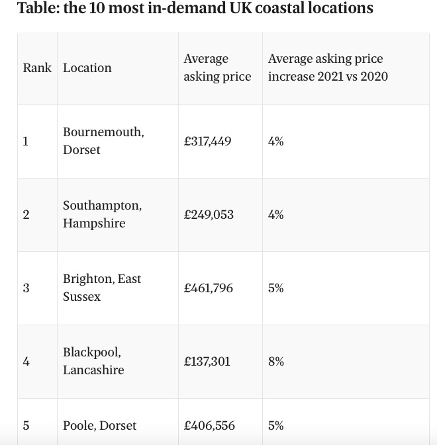437x445 pixels.
Task: Click the £406,556 asking price
Action: point(209,426)
